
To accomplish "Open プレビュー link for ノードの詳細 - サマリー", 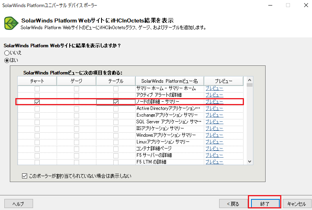I will 214,102.
